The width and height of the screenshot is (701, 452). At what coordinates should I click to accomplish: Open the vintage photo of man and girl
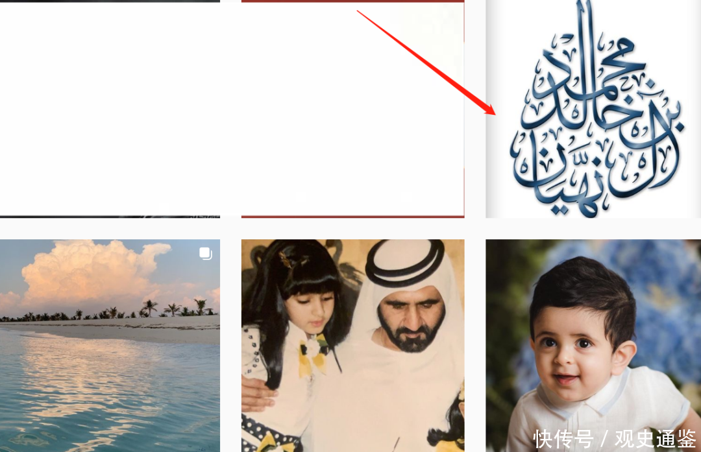[x=352, y=346]
